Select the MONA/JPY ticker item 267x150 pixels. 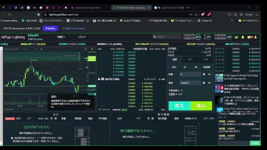[x=33, y=44]
